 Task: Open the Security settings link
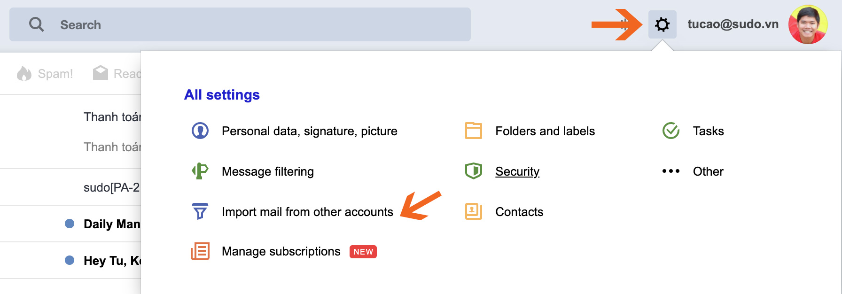pyautogui.click(x=517, y=171)
